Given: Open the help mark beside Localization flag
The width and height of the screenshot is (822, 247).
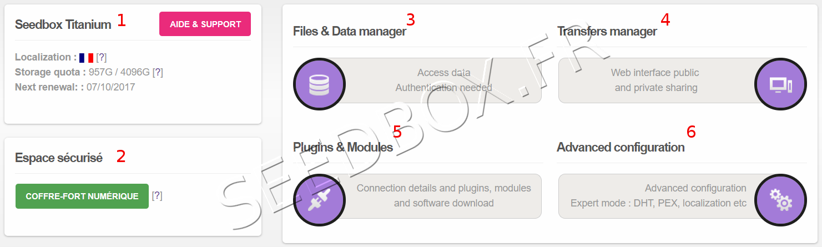Looking at the screenshot, I should 101,57.
